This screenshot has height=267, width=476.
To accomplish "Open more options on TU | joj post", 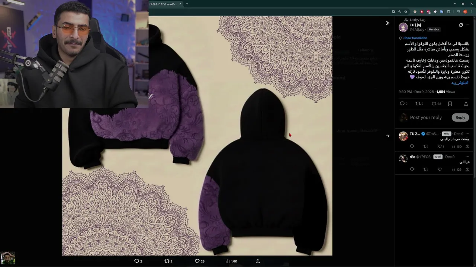I will 467,25.
